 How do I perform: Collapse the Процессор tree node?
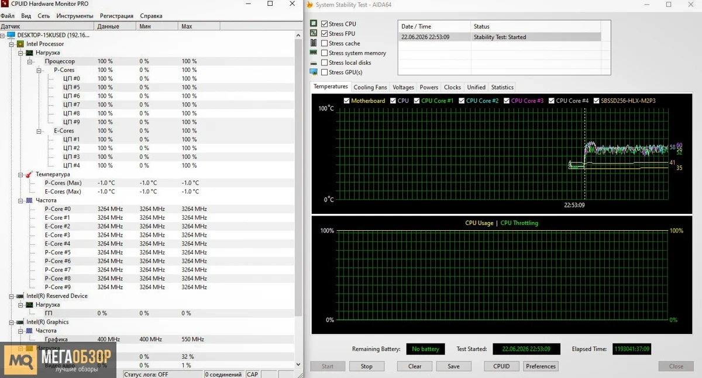click(x=30, y=61)
